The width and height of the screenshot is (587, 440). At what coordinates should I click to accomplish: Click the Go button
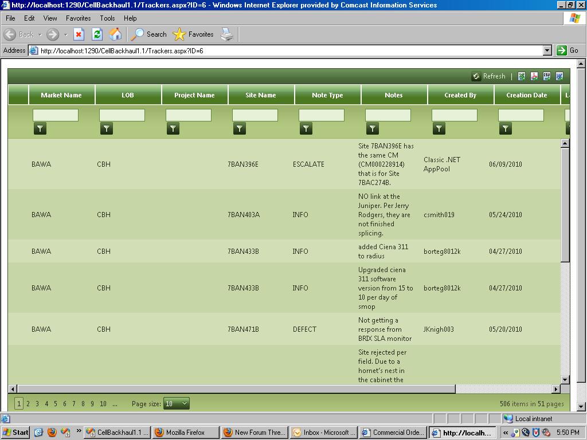(x=568, y=50)
